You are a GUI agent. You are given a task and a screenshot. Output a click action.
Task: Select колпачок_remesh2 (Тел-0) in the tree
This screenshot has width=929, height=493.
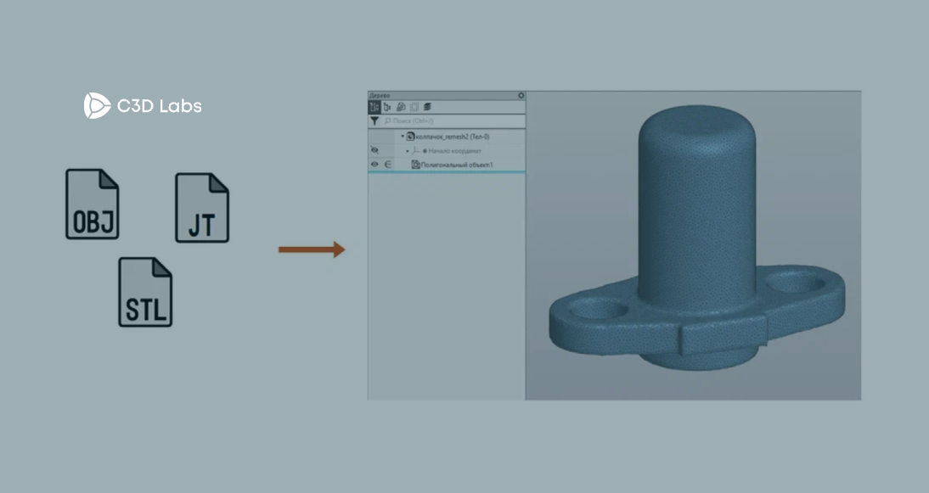point(453,137)
